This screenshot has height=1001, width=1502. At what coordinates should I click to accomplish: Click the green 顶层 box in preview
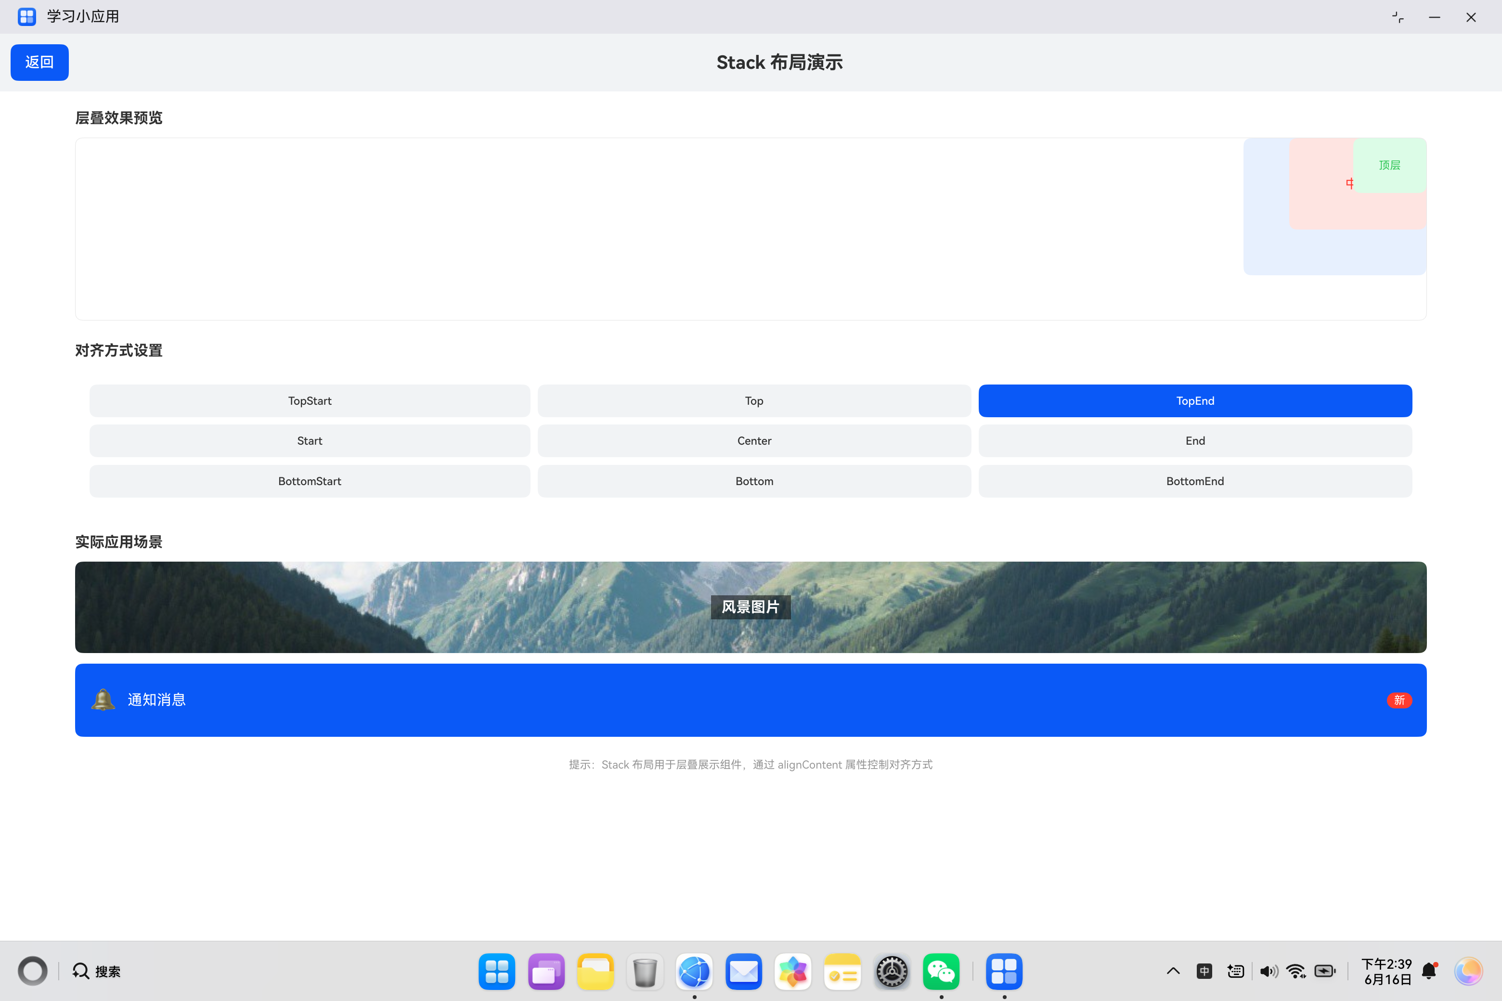pyautogui.click(x=1390, y=166)
